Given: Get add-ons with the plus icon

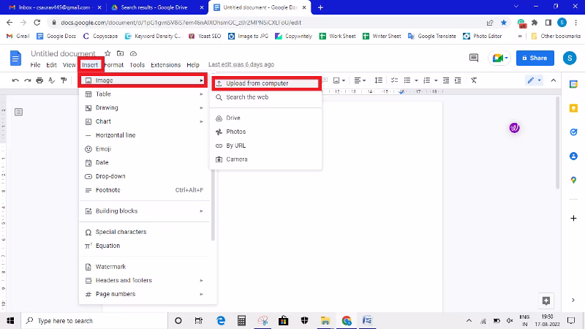Looking at the screenshot, I should click(x=573, y=218).
